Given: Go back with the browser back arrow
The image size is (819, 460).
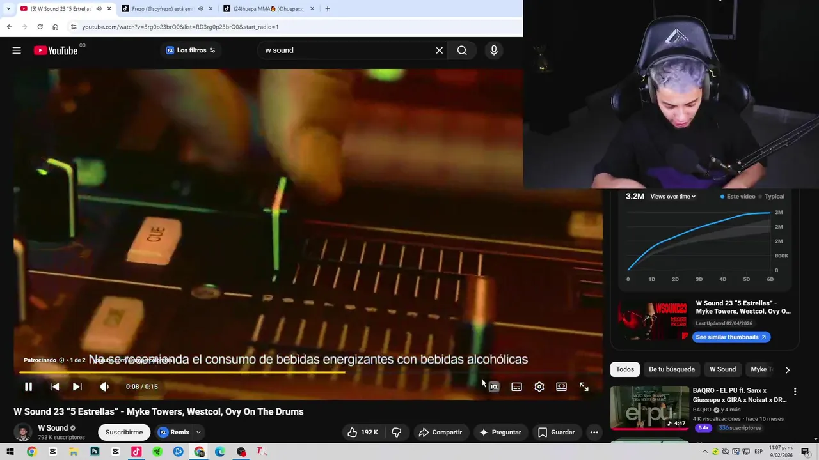Looking at the screenshot, I should coord(9,27).
